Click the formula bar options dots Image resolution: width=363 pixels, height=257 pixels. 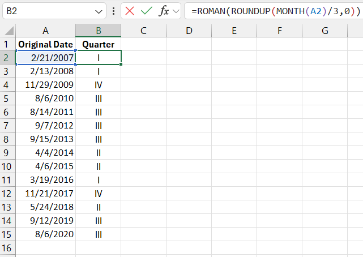[x=114, y=11]
